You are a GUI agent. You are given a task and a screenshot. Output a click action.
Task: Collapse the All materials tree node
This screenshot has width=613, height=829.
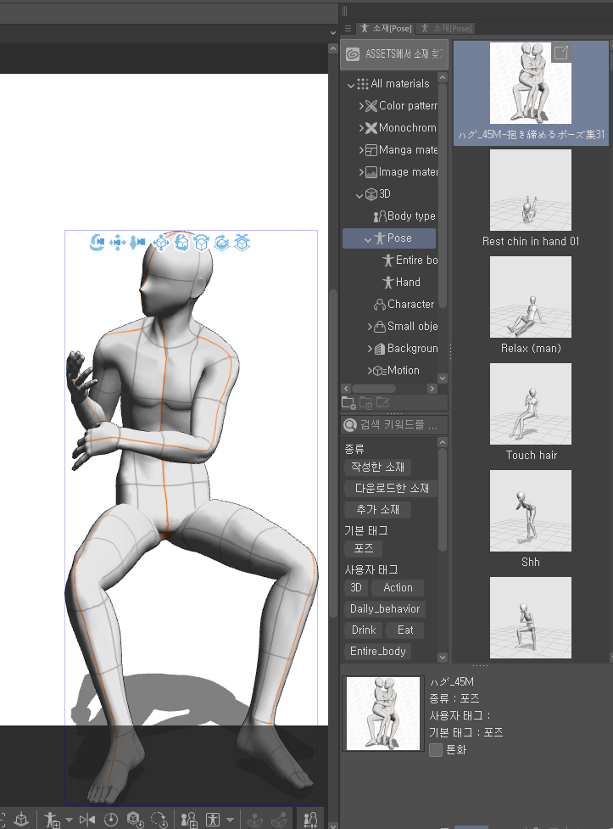[350, 85]
